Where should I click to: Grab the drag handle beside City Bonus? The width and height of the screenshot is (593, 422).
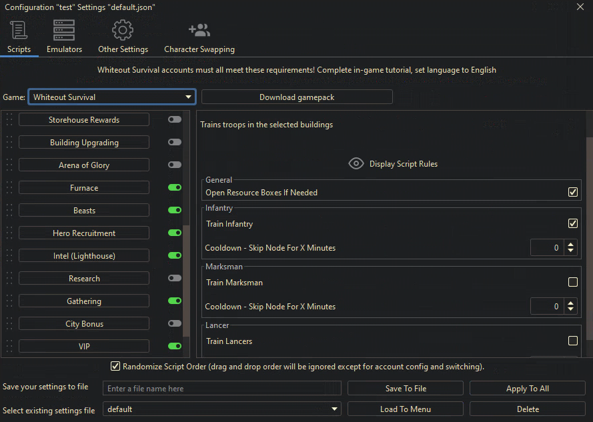click(x=9, y=324)
